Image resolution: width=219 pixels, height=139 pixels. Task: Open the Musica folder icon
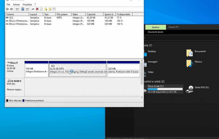click(189, 63)
